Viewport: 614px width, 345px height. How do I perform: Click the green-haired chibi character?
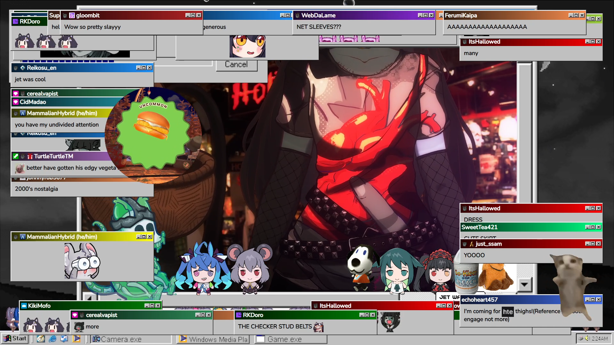coord(397,271)
